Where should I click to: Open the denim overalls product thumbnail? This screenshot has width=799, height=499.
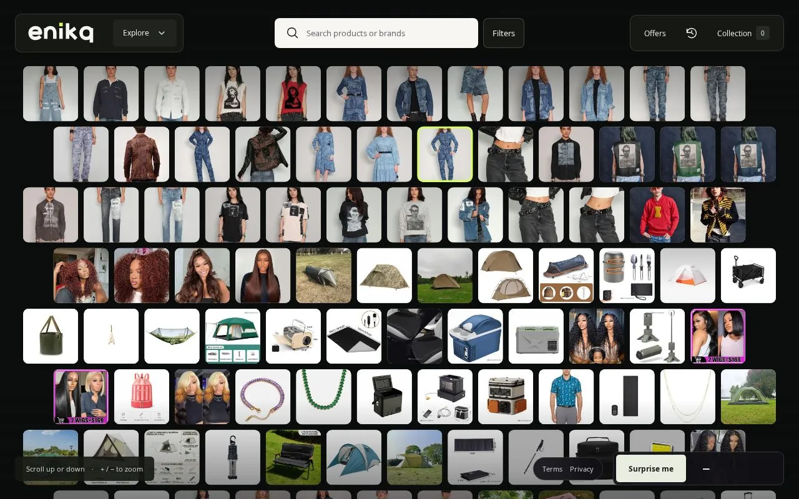pos(51,94)
